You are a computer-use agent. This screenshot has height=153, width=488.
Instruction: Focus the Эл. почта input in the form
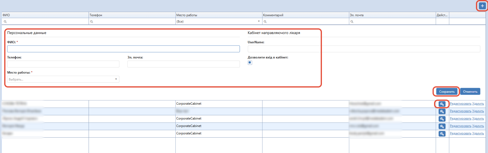point(184,64)
